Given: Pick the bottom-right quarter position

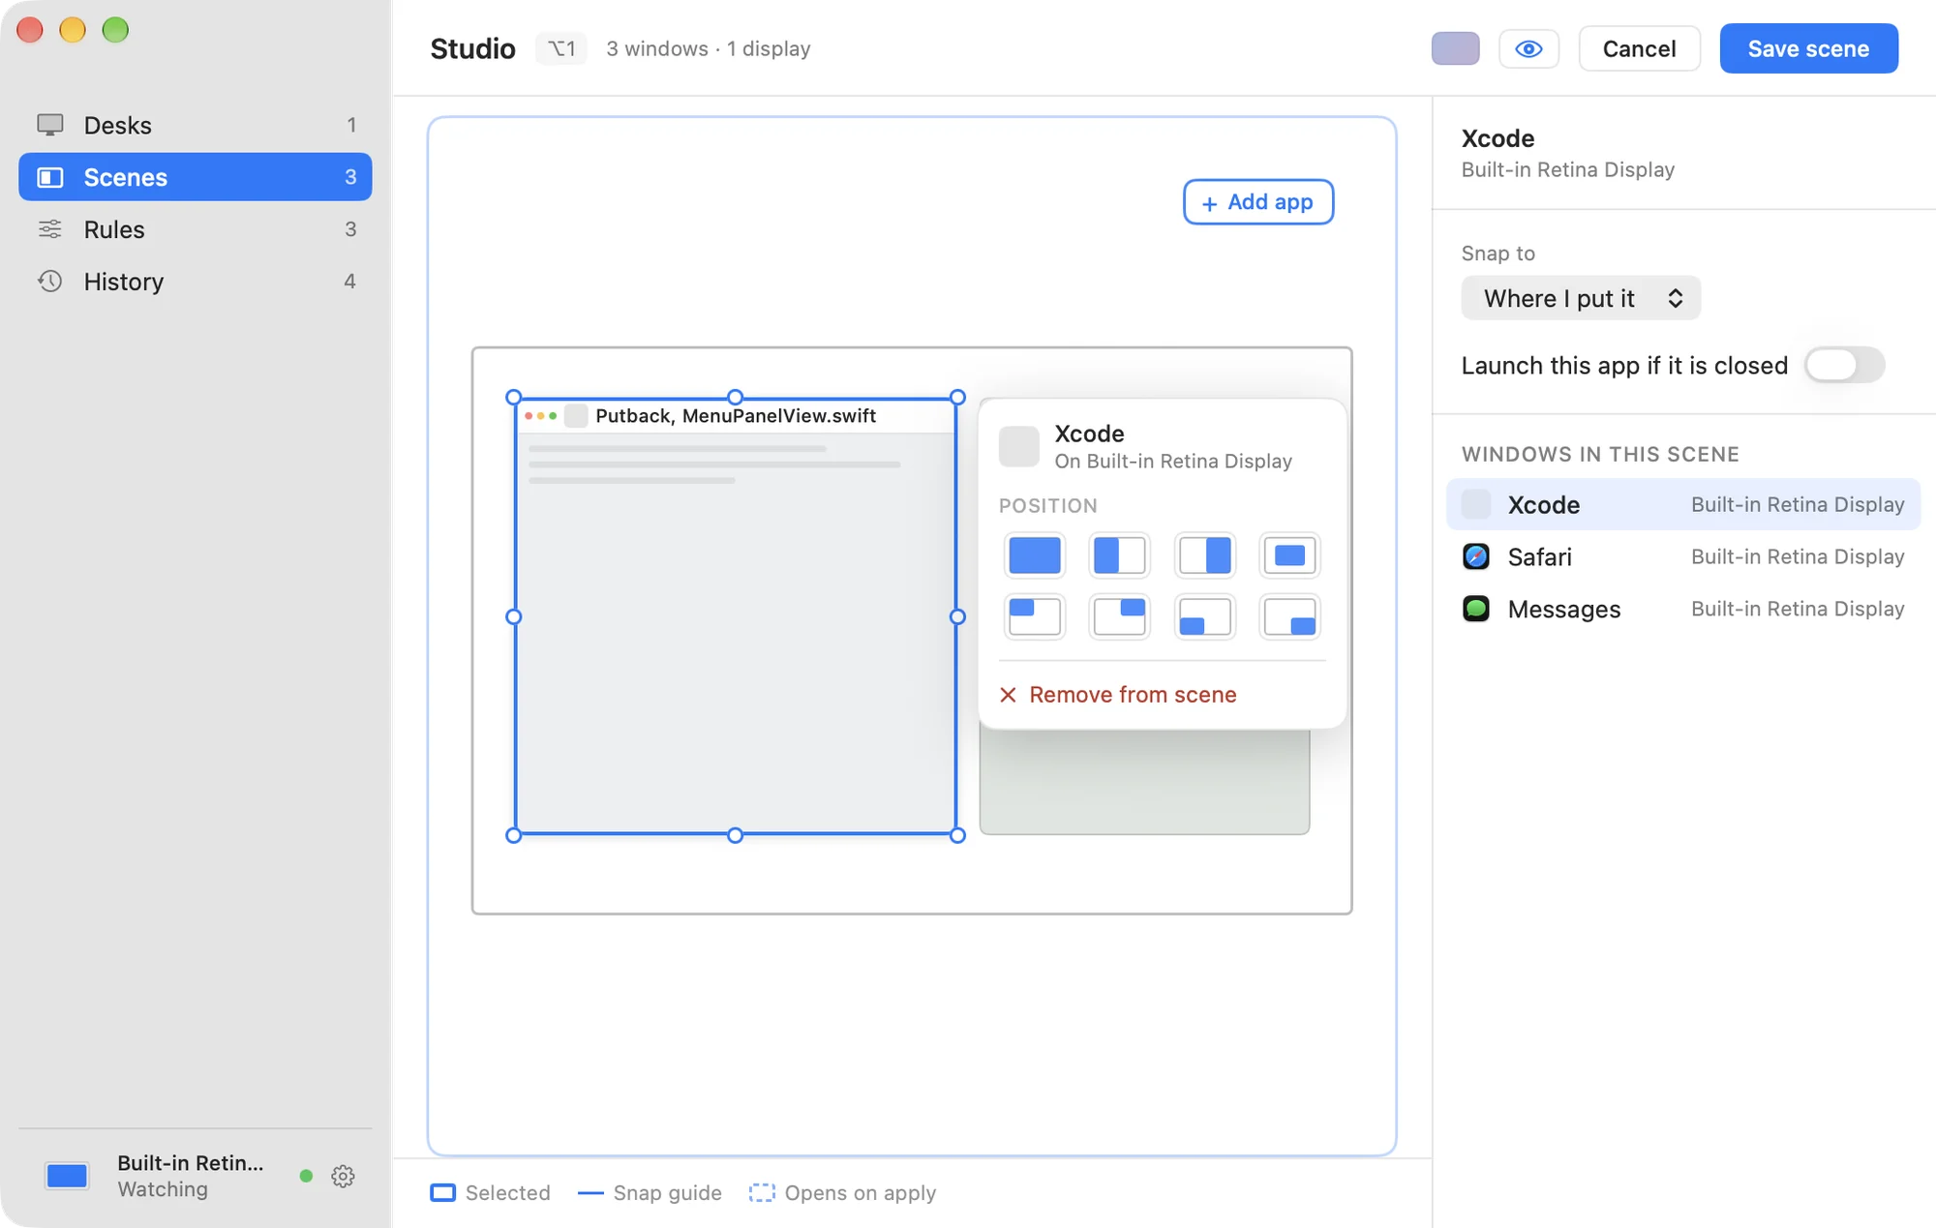Looking at the screenshot, I should point(1289,616).
